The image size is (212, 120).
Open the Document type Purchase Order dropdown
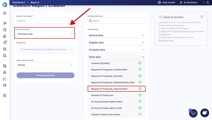point(45,34)
